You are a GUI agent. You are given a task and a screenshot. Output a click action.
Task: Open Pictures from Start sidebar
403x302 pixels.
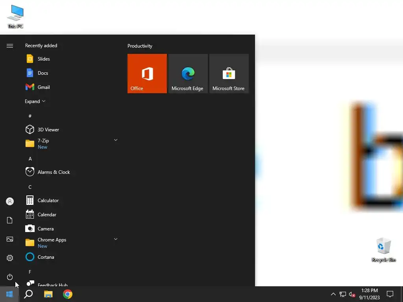click(x=10, y=239)
